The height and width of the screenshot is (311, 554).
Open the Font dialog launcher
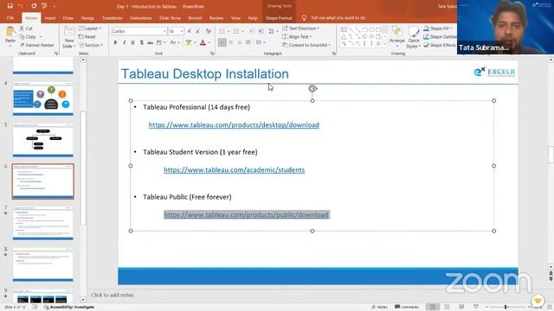[x=212, y=54]
